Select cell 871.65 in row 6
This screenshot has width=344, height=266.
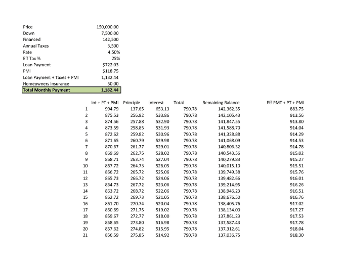(x=112, y=141)
